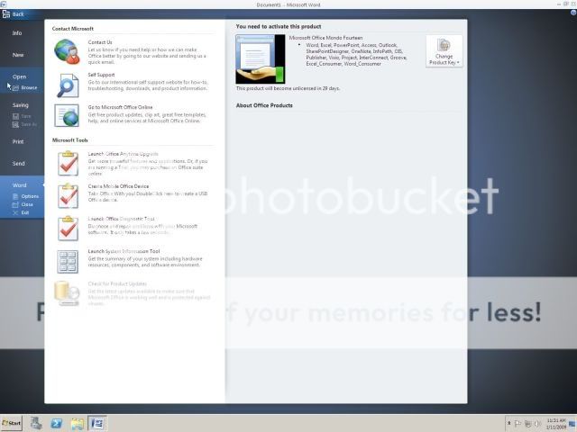Click the Office Diagnostic Tool icon

point(68,228)
